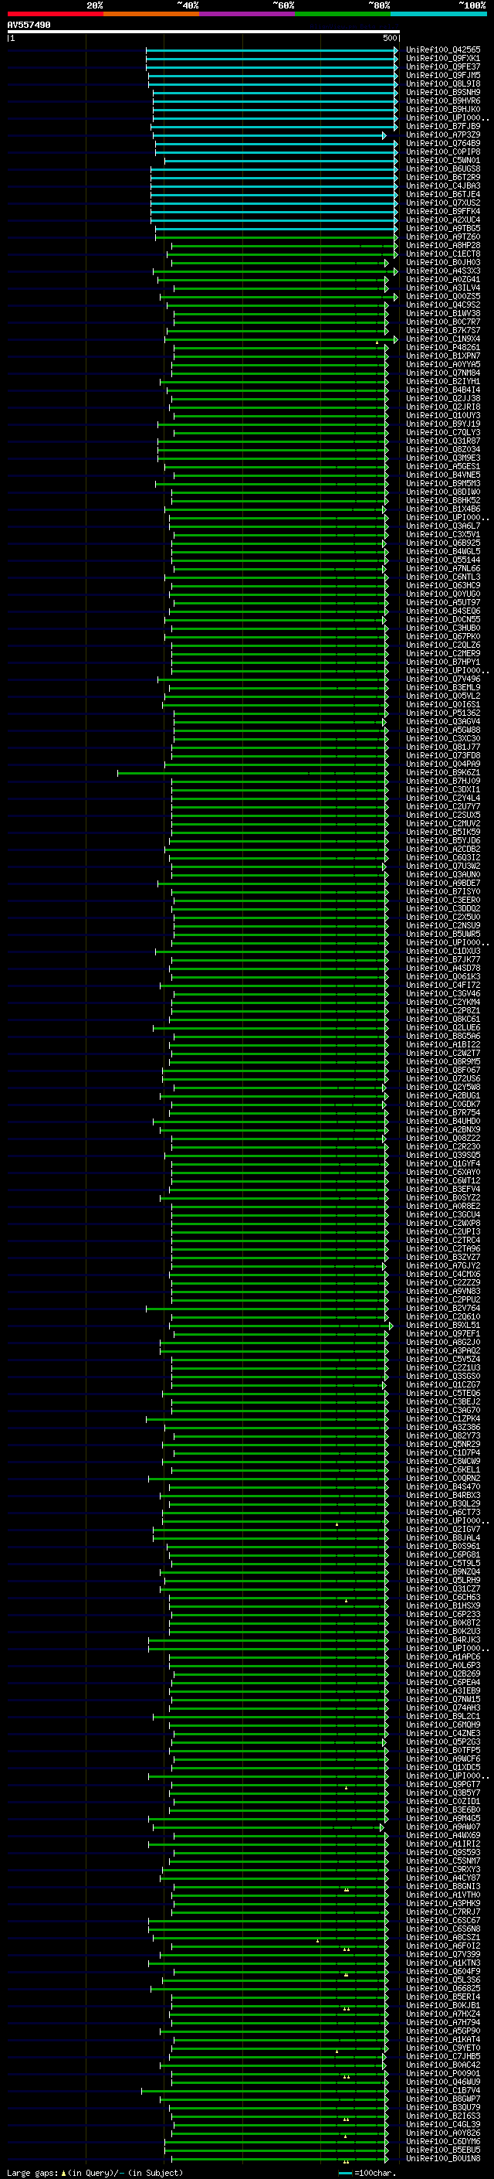This screenshot has height=2179, width=494.
Task: Select UniRef100_O66825 label
Action: (x=442, y=1988)
